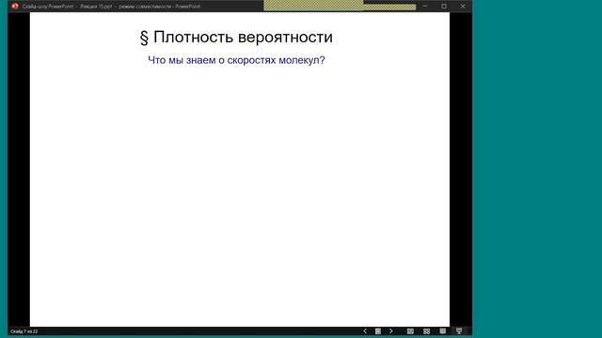
Task: Switch to Normal view icon
Action: (x=410, y=331)
